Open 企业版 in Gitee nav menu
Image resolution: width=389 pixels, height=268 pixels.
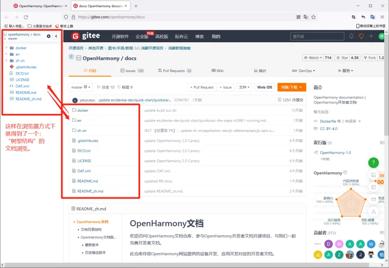142,37
